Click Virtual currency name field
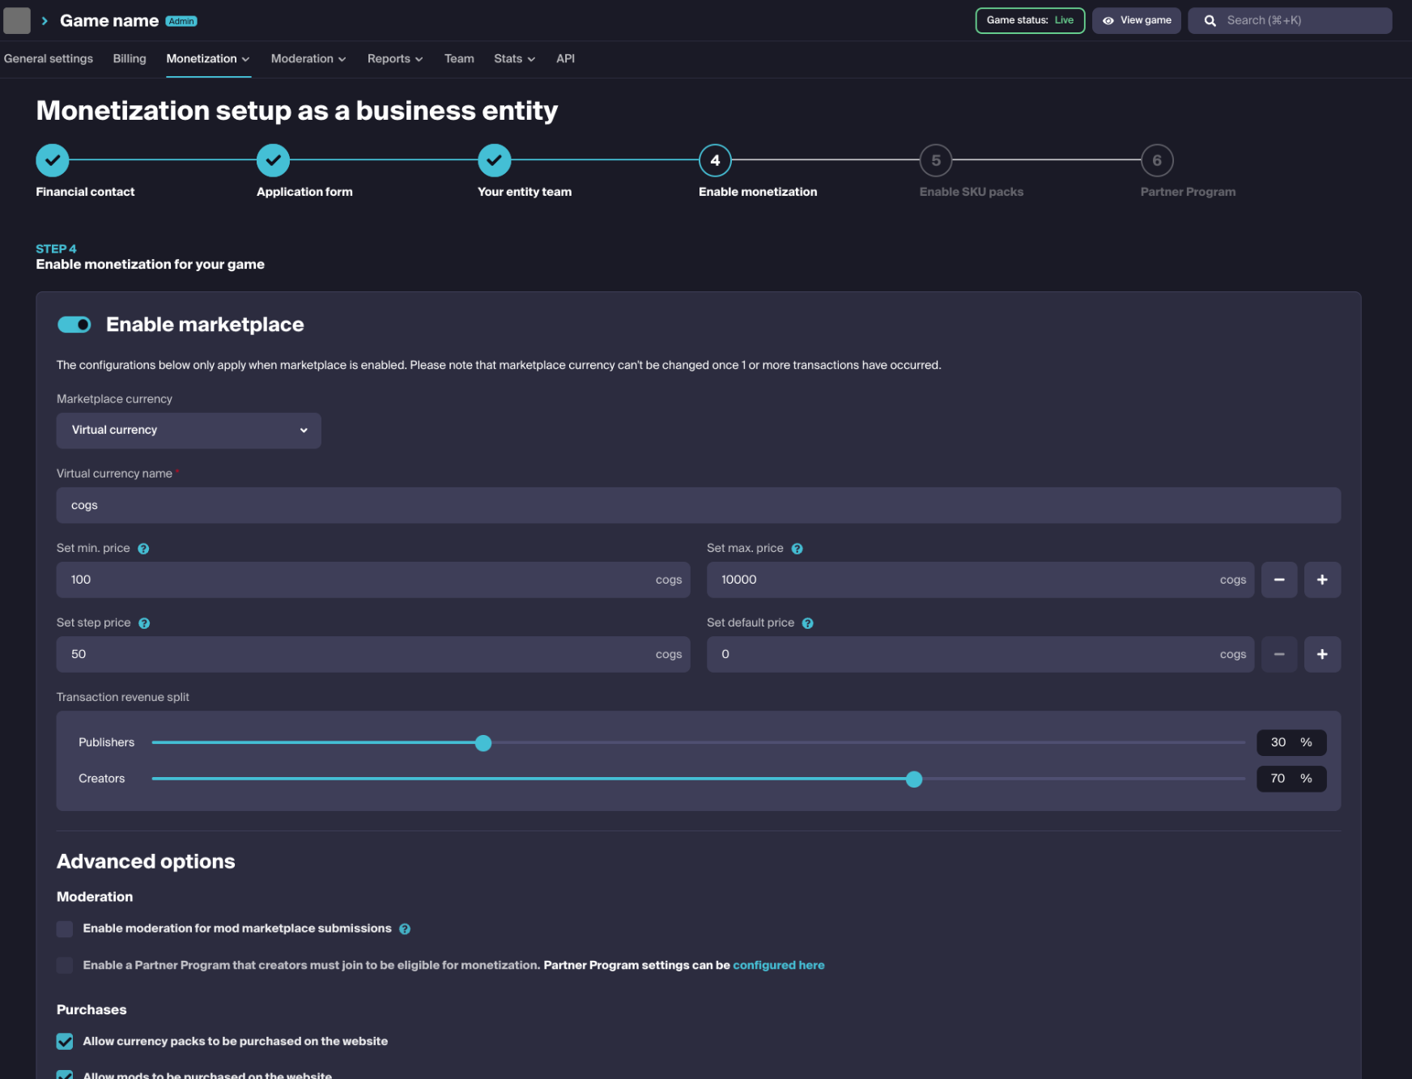 pos(699,505)
